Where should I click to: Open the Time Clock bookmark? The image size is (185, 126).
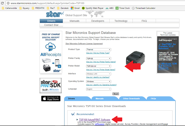tap(123, 8)
